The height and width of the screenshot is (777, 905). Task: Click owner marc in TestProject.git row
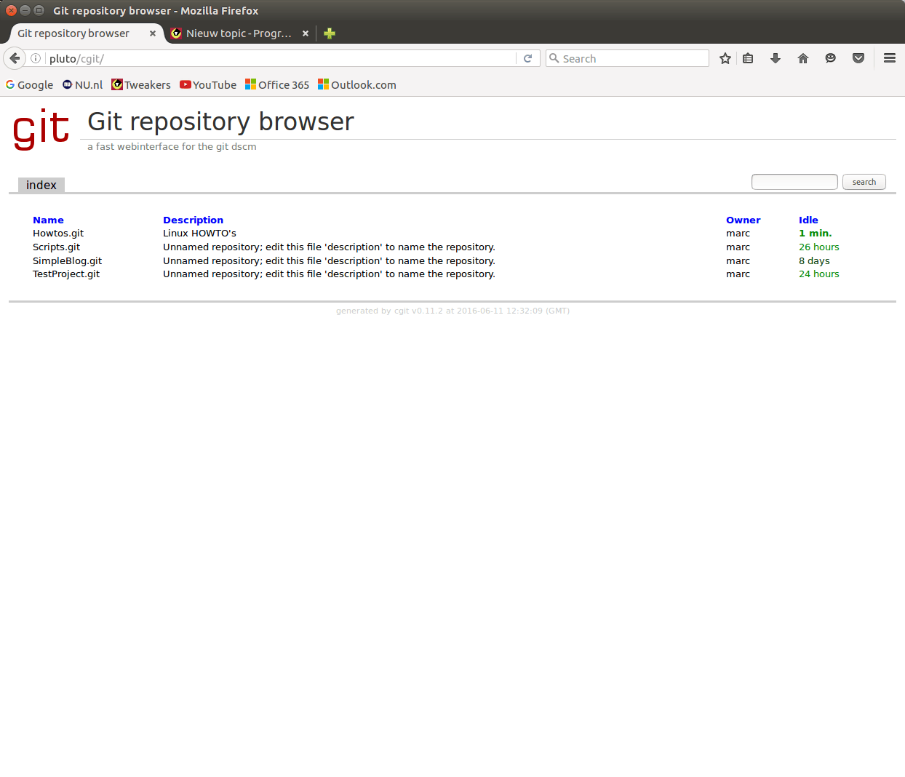(x=738, y=274)
